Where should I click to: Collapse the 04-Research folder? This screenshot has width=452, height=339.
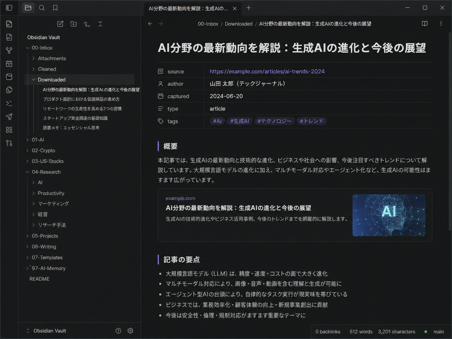(27, 172)
